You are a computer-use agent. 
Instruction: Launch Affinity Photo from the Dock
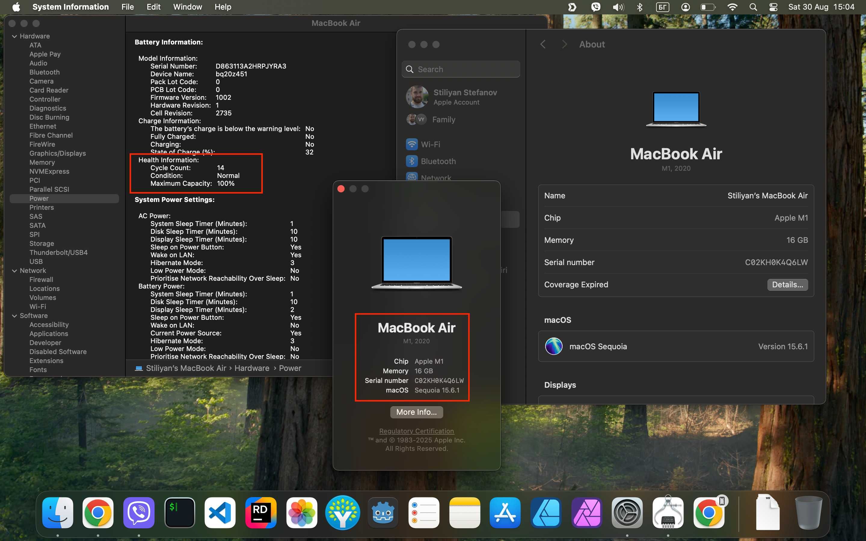point(587,512)
